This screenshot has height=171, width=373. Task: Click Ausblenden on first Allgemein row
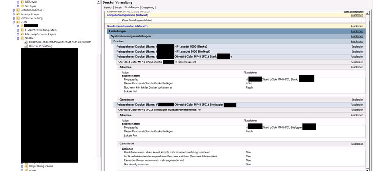(x=357, y=67)
